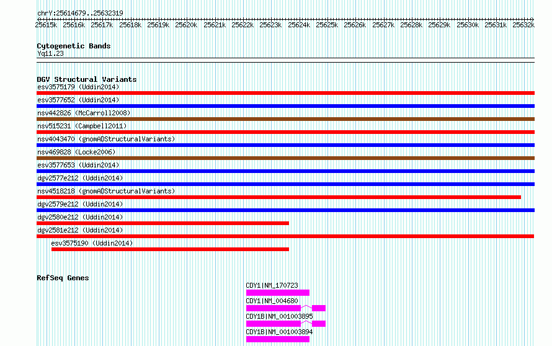Open variant label nsv442826 (McCarroll2008)
The image size is (552, 346).
click(84, 113)
